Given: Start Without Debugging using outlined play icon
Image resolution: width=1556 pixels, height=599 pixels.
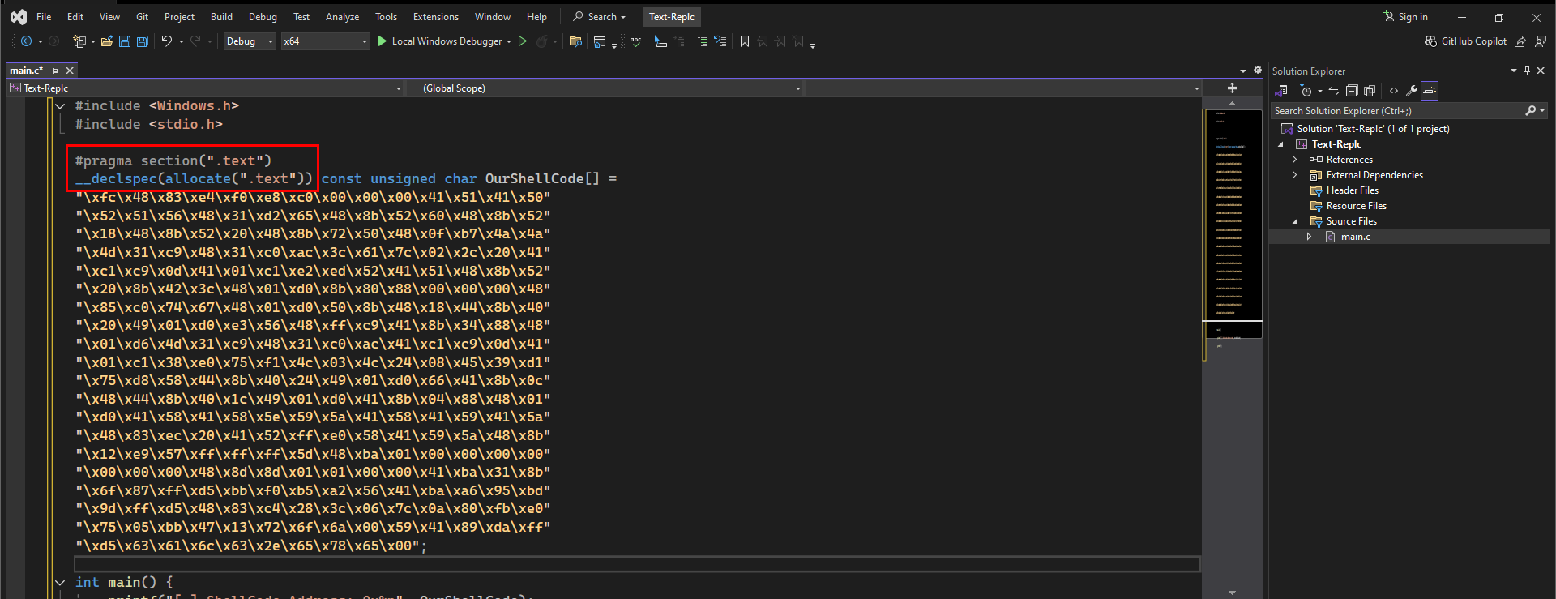Looking at the screenshot, I should [523, 41].
